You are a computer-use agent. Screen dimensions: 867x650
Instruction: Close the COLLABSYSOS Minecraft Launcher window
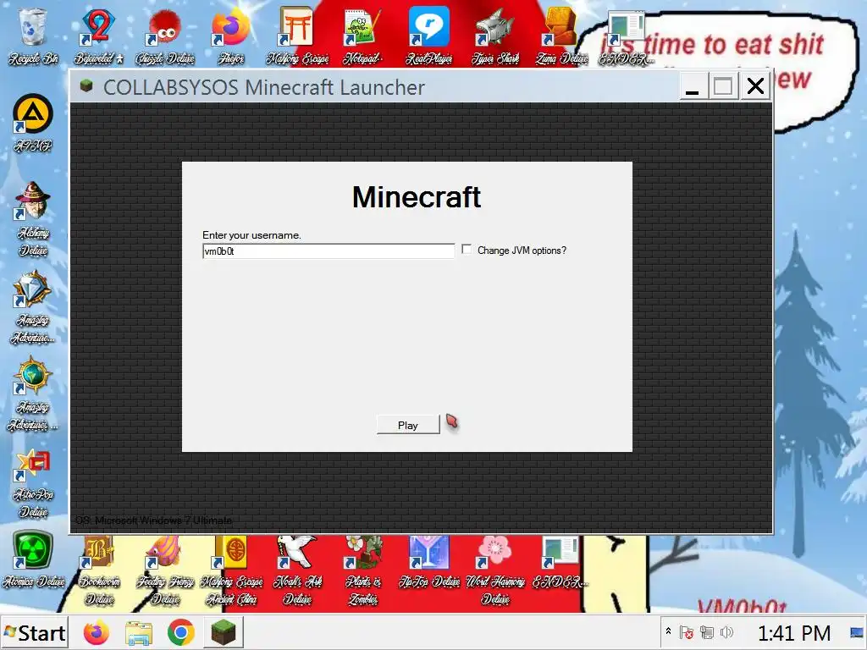(755, 86)
